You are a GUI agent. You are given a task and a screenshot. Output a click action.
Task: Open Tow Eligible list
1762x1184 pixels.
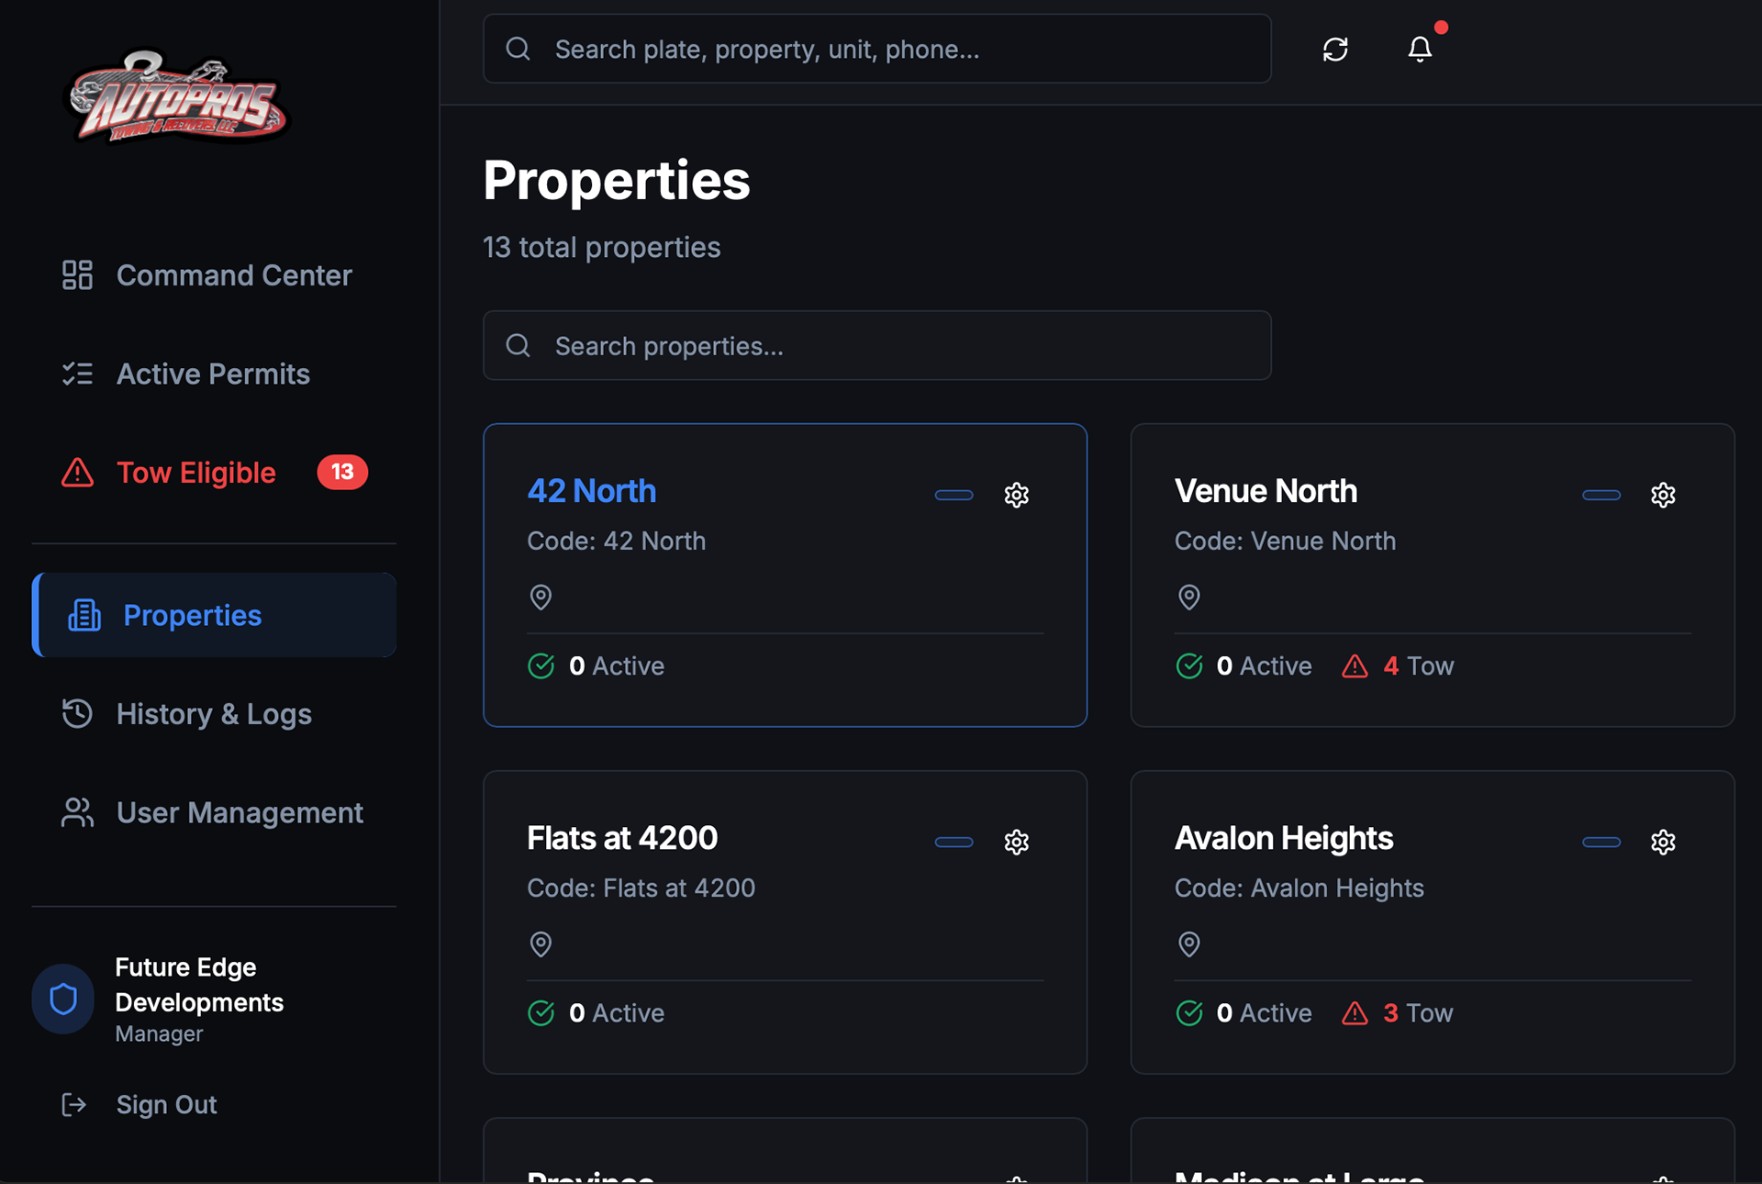(195, 473)
